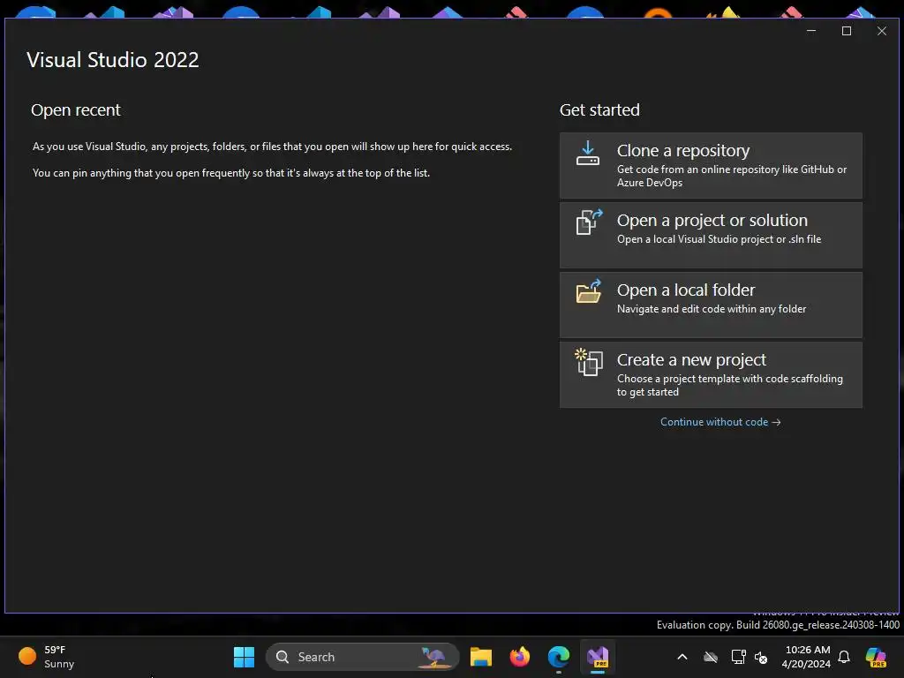Viewport: 904px width, 678px height.
Task: Click the Clone a repository download icon
Action: click(x=587, y=154)
